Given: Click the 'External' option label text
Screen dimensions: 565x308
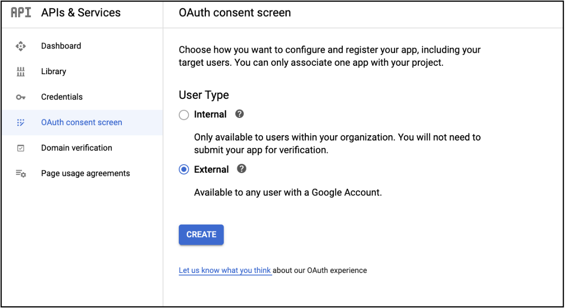Looking at the screenshot, I should pyautogui.click(x=212, y=169).
